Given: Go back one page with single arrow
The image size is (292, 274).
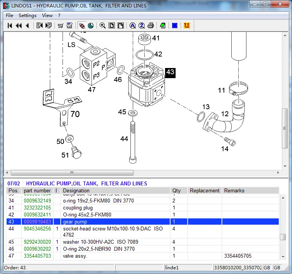Looking at the screenshot, I should tap(27, 26).
